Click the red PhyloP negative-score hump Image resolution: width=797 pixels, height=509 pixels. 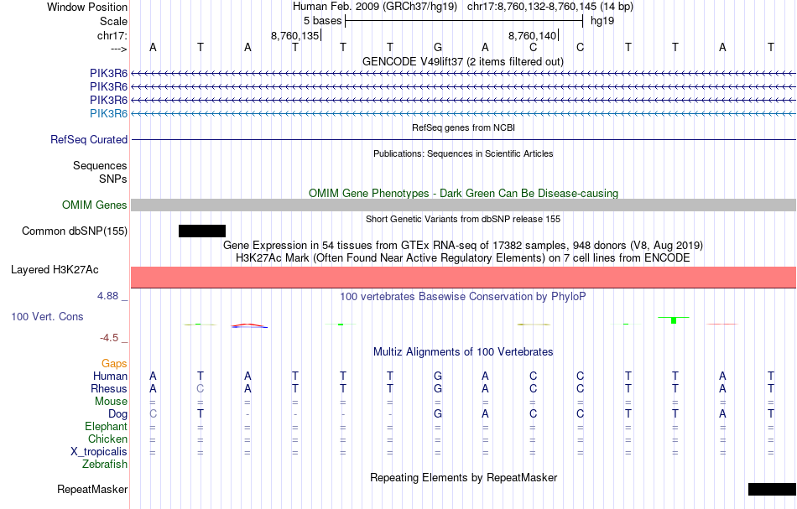pyautogui.click(x=248, y=325)
